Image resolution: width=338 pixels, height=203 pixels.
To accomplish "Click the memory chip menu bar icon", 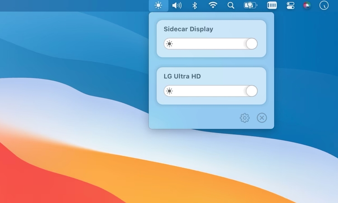I will pos(272,5).
